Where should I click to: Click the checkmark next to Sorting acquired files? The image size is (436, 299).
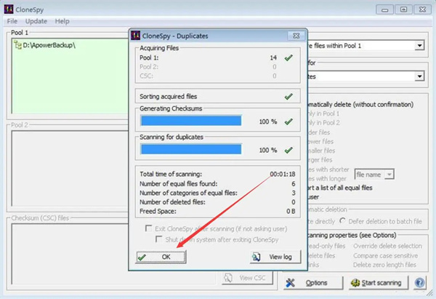(289, 96)
